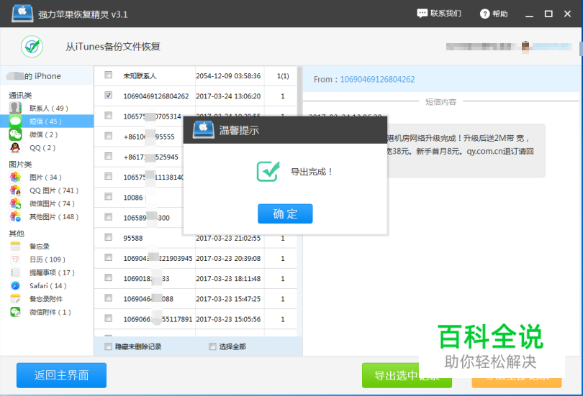
Task: Select Safari (14) category
Action: 48,286
